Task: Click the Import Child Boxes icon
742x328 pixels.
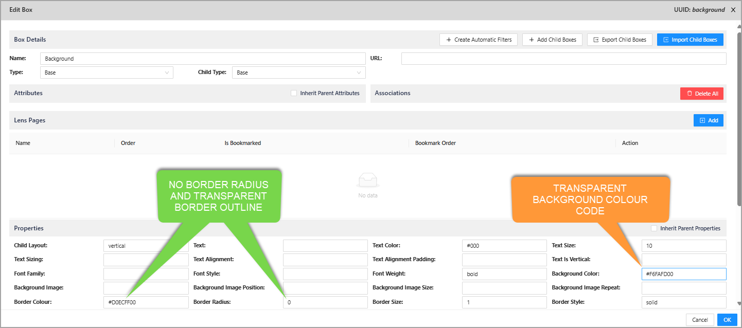Action: click(666, 40)
